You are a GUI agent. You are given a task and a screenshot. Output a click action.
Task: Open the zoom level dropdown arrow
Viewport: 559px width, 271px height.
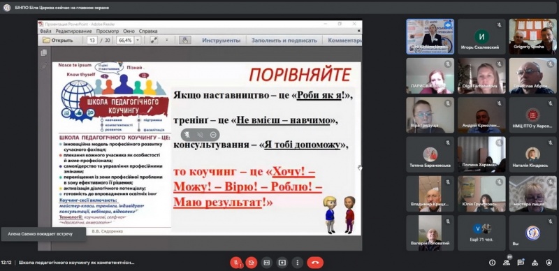(138, 41)
